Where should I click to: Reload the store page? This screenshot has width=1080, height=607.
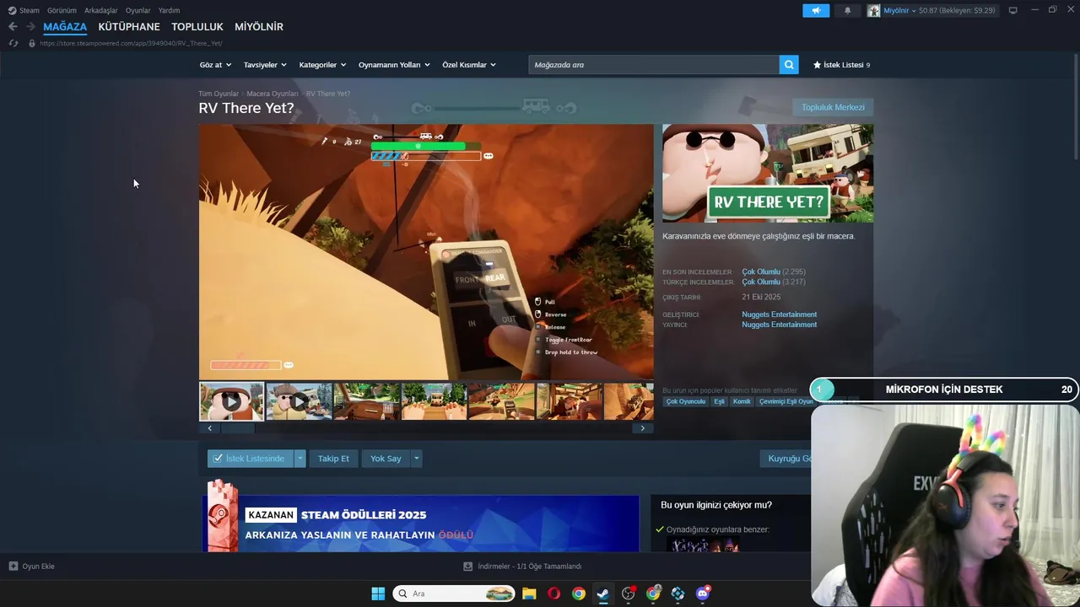pos(13,43)
